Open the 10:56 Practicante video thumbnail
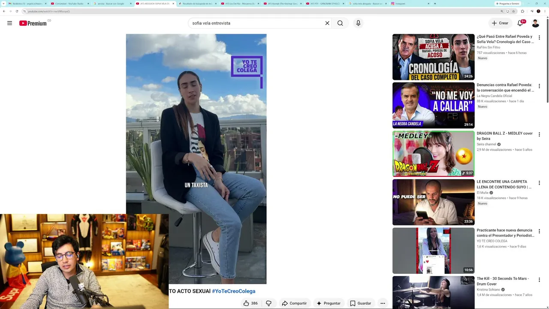 pos(433,251)
